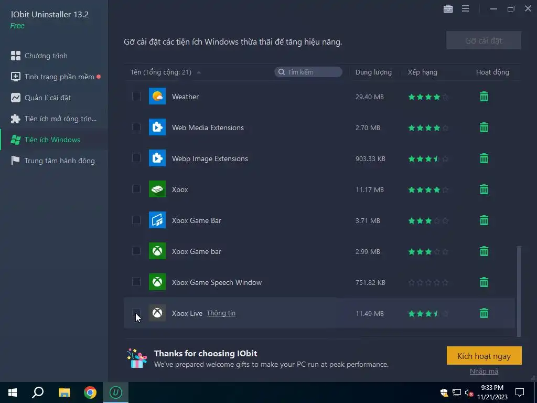This screenshot has height=403, width=537.
Task: Open taskbar search
Action: [x=38, y=393]
